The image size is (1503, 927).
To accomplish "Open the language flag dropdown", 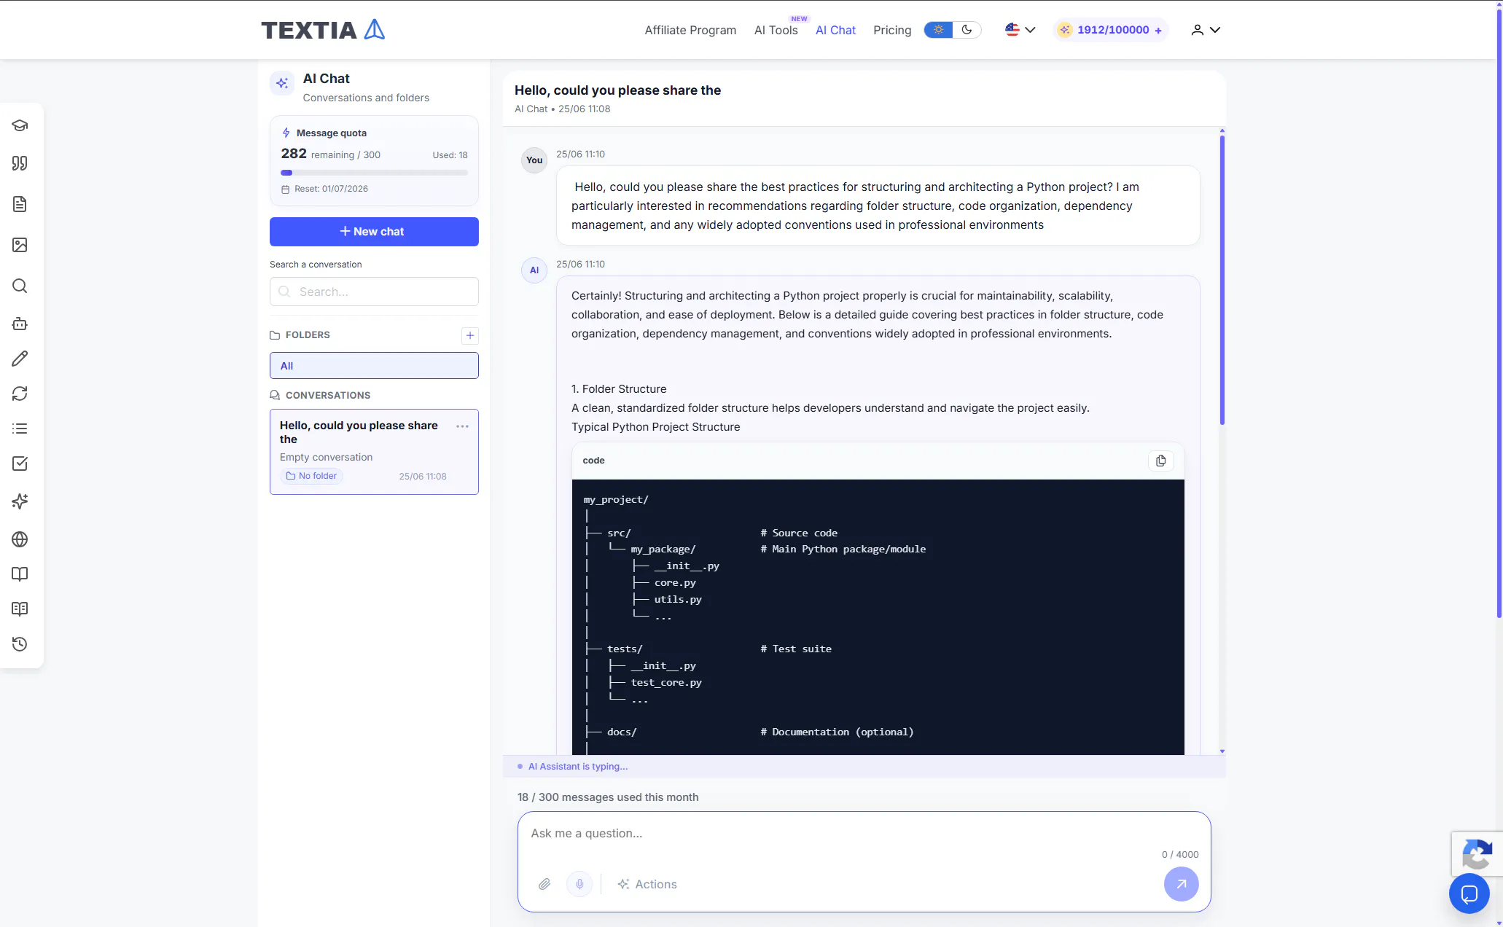I will (1020, 30).
